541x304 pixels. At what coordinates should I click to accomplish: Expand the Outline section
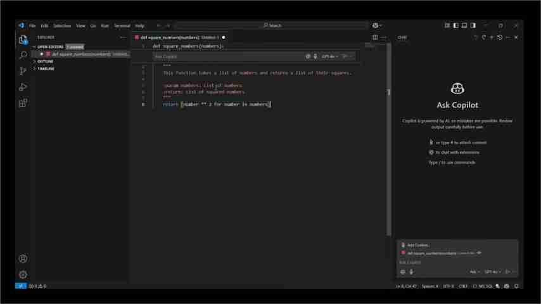click(45, 61)
